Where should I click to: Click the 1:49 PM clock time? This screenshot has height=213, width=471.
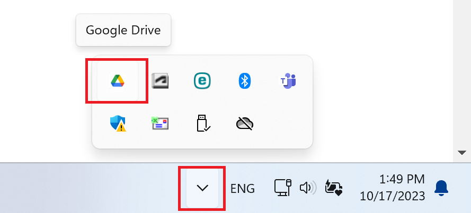[402, 179]
